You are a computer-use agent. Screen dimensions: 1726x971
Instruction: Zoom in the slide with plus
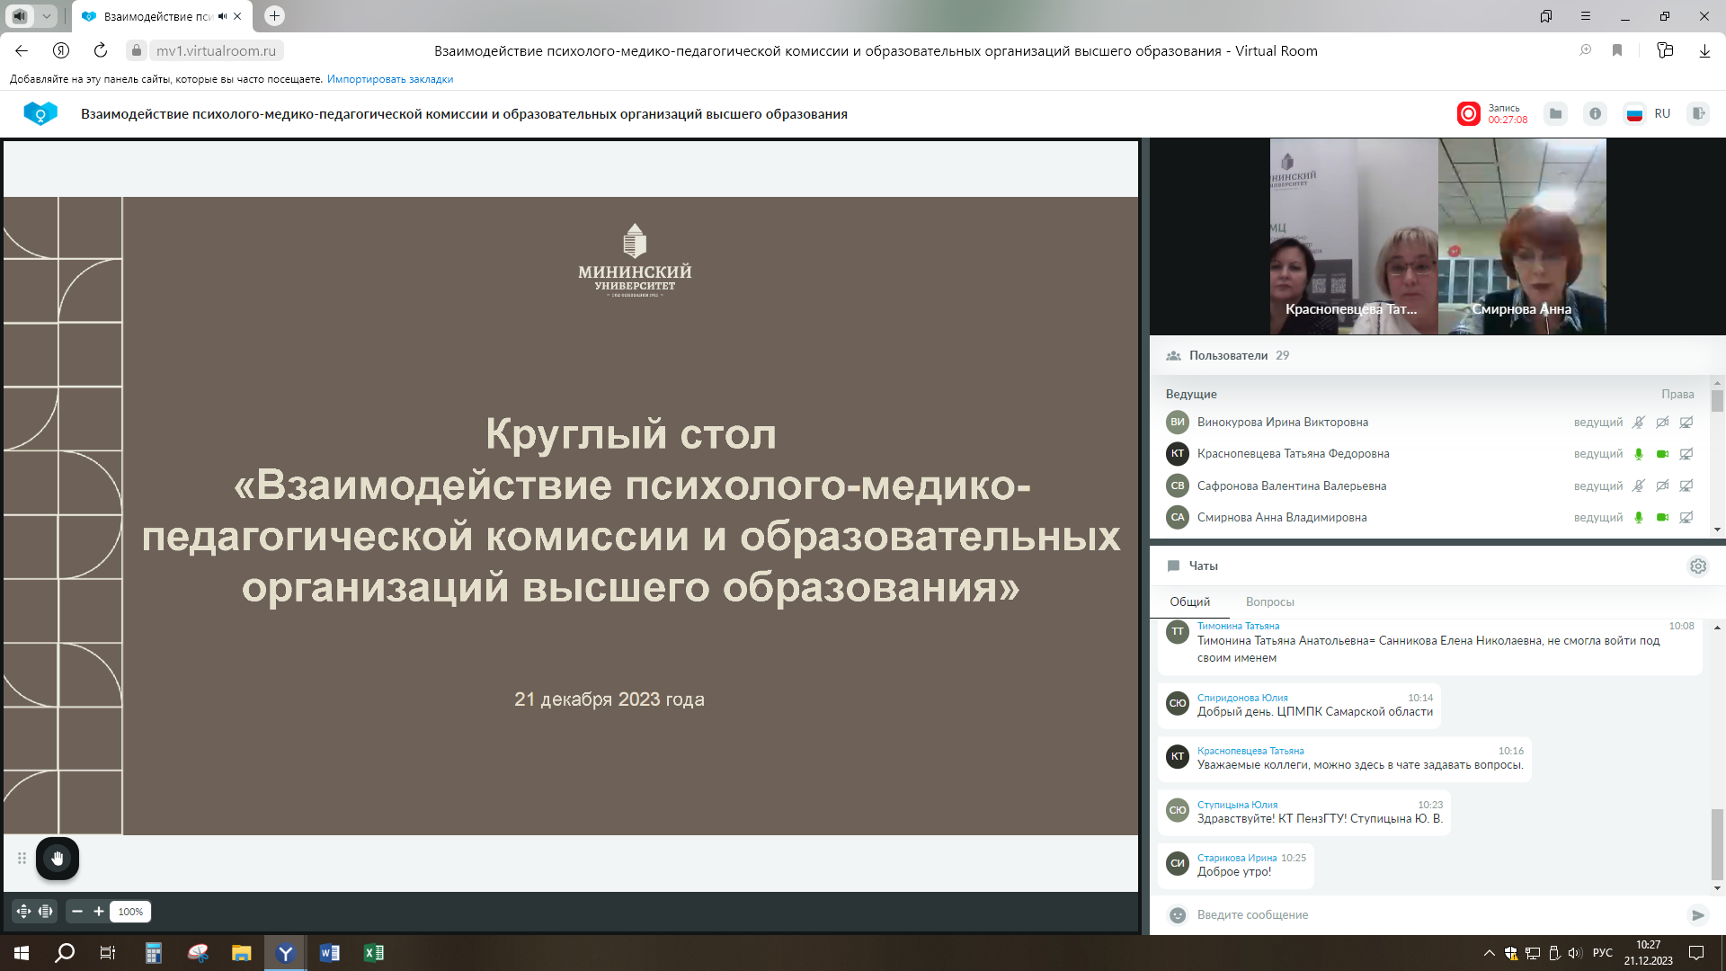(99, 912)
